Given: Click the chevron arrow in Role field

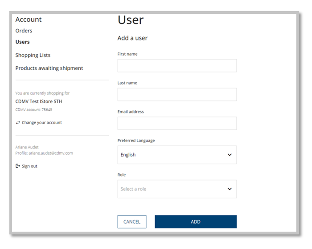Looking at the screenshot, I should pyautogui.click(x=230, y=189).
